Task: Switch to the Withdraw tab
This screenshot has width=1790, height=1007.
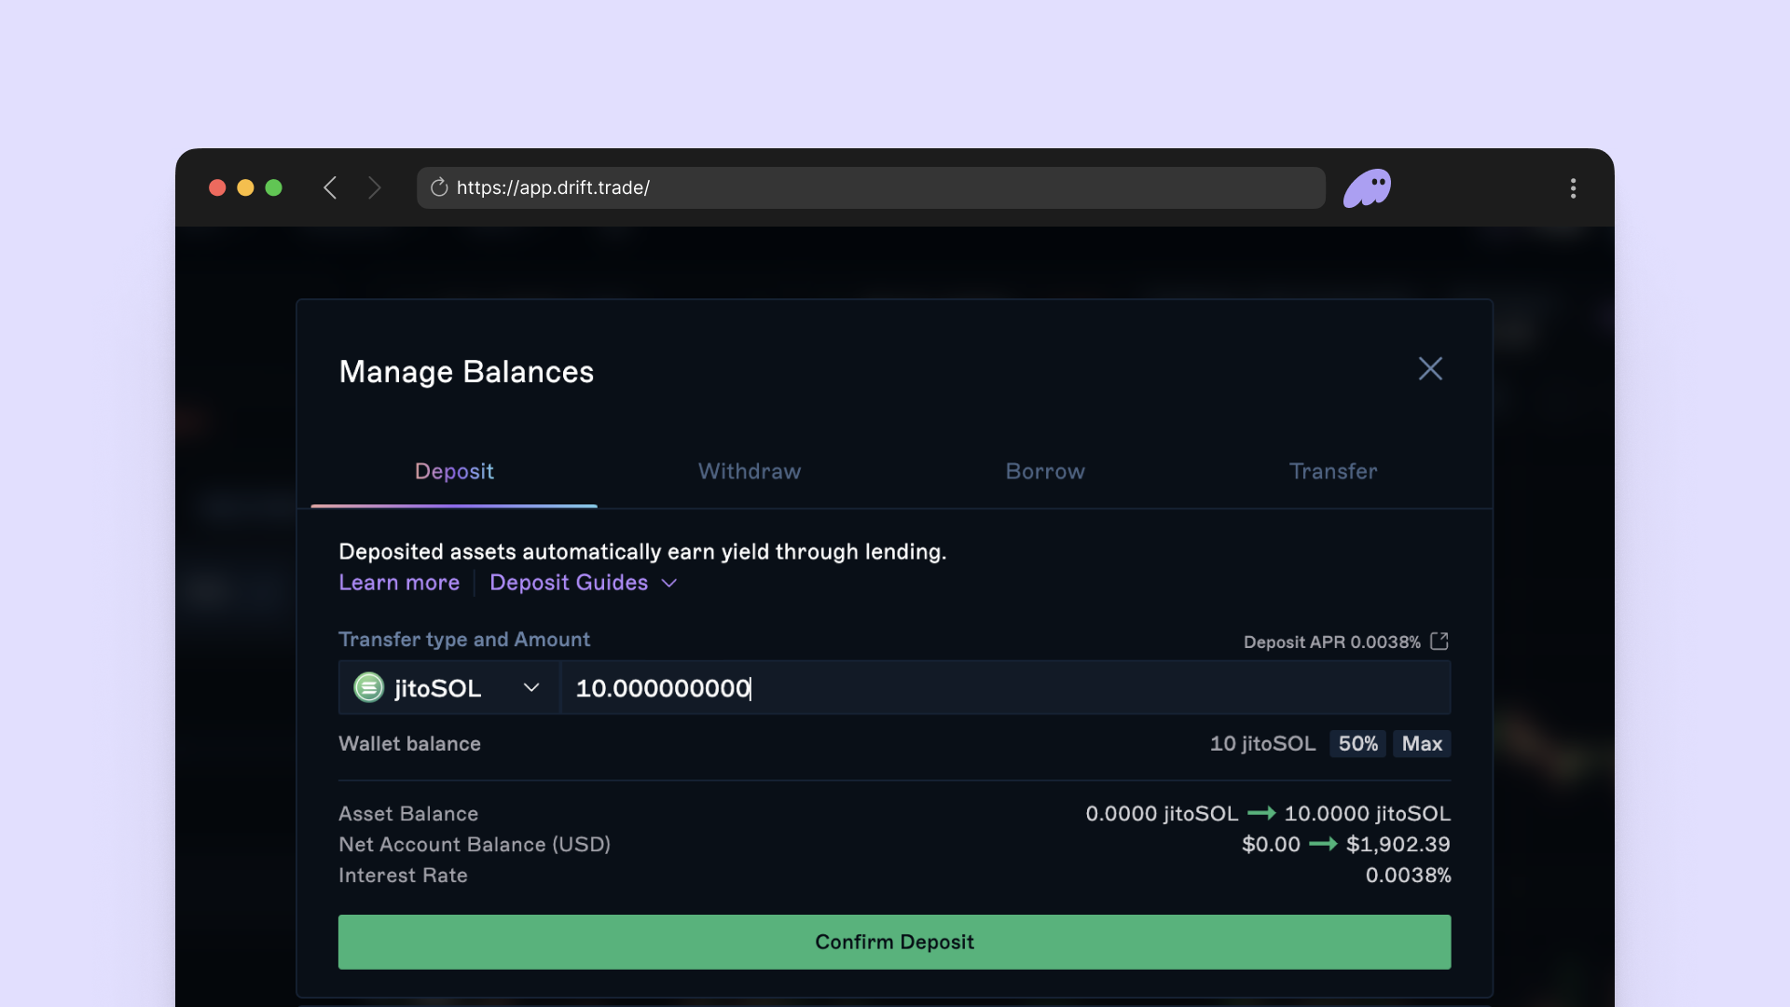Action: point(750,471)
